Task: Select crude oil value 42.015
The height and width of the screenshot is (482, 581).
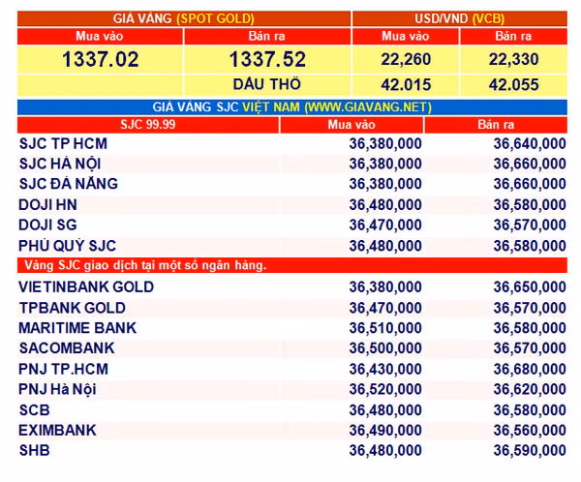Action: (406, 85)
